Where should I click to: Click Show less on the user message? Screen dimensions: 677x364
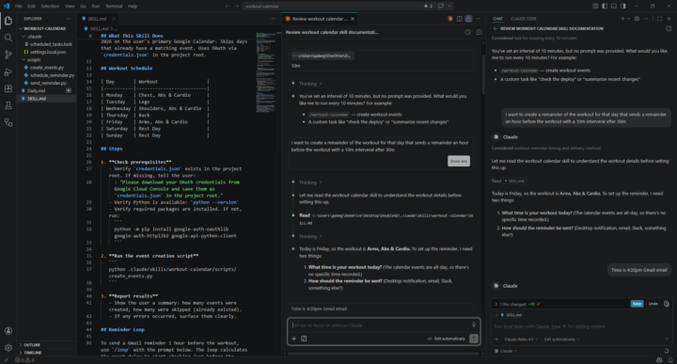click(x=459, y=161)
